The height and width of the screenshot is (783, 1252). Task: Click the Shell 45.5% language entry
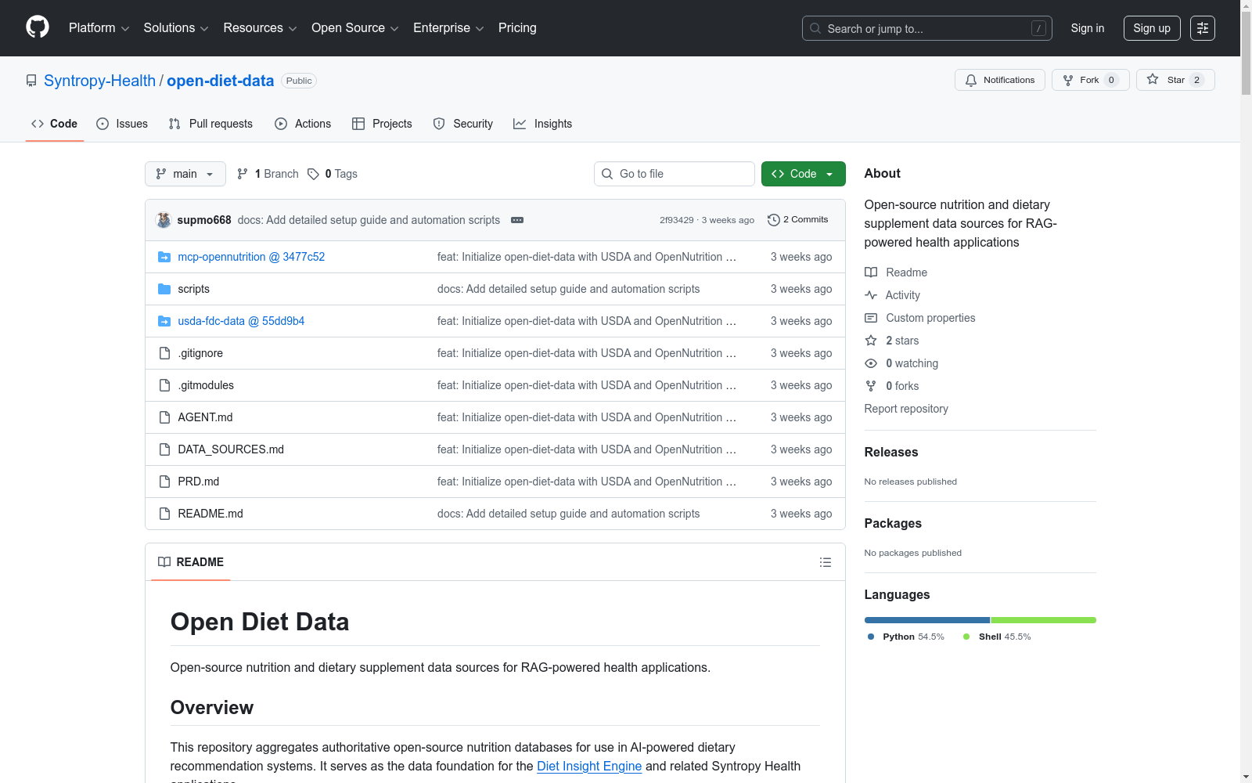997,637
